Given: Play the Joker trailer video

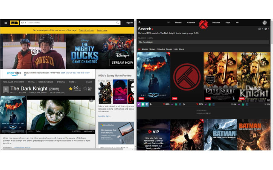Looking at the screenshot, I should (x=61, y=115).
